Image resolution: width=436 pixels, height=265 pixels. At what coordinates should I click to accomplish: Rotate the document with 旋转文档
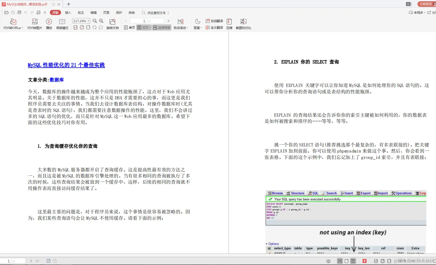point(112,24)
